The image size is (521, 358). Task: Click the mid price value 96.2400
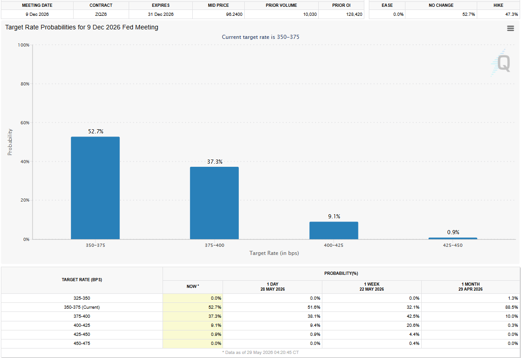[234, 14]
